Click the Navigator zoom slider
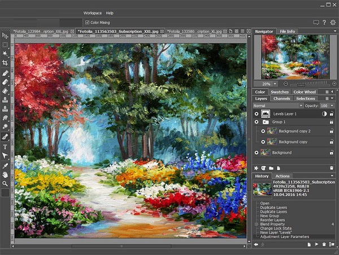 coord(310,83)
